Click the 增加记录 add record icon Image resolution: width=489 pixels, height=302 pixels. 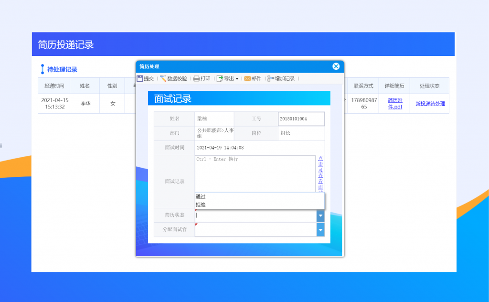(x=271, y=78)
